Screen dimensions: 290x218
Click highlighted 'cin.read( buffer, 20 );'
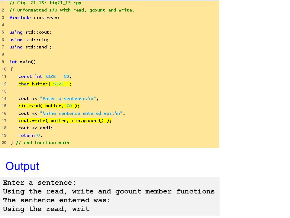49,106
